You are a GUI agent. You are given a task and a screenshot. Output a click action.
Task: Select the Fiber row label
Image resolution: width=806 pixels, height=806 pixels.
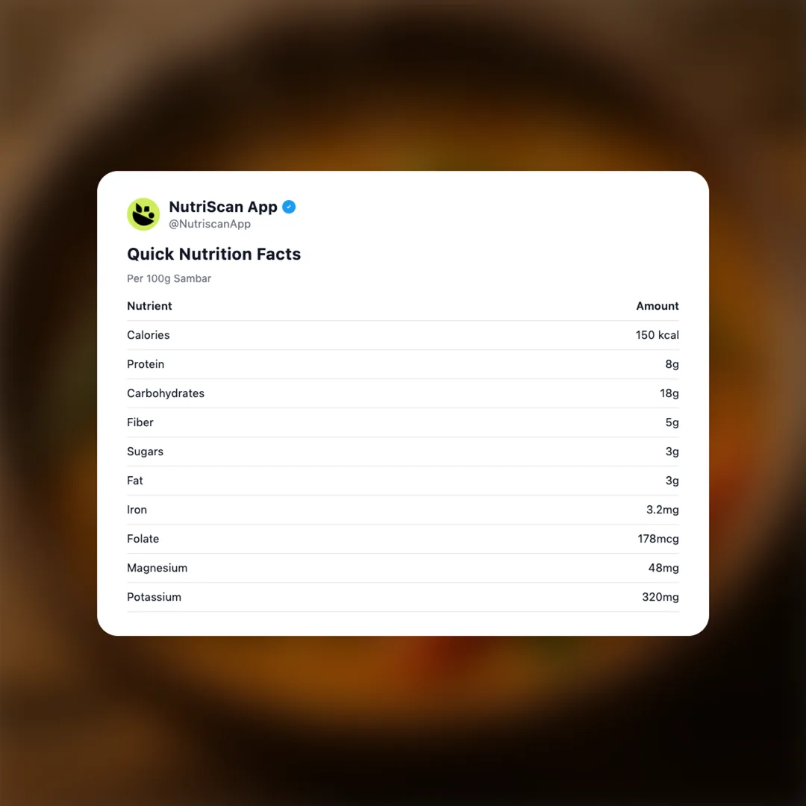[x=140, y=422]
